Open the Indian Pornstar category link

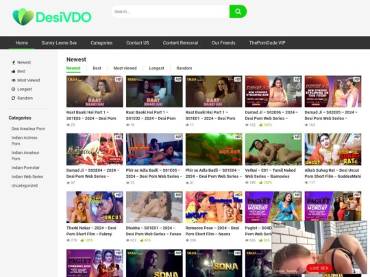pyautogui.click(x=25, y=168)
